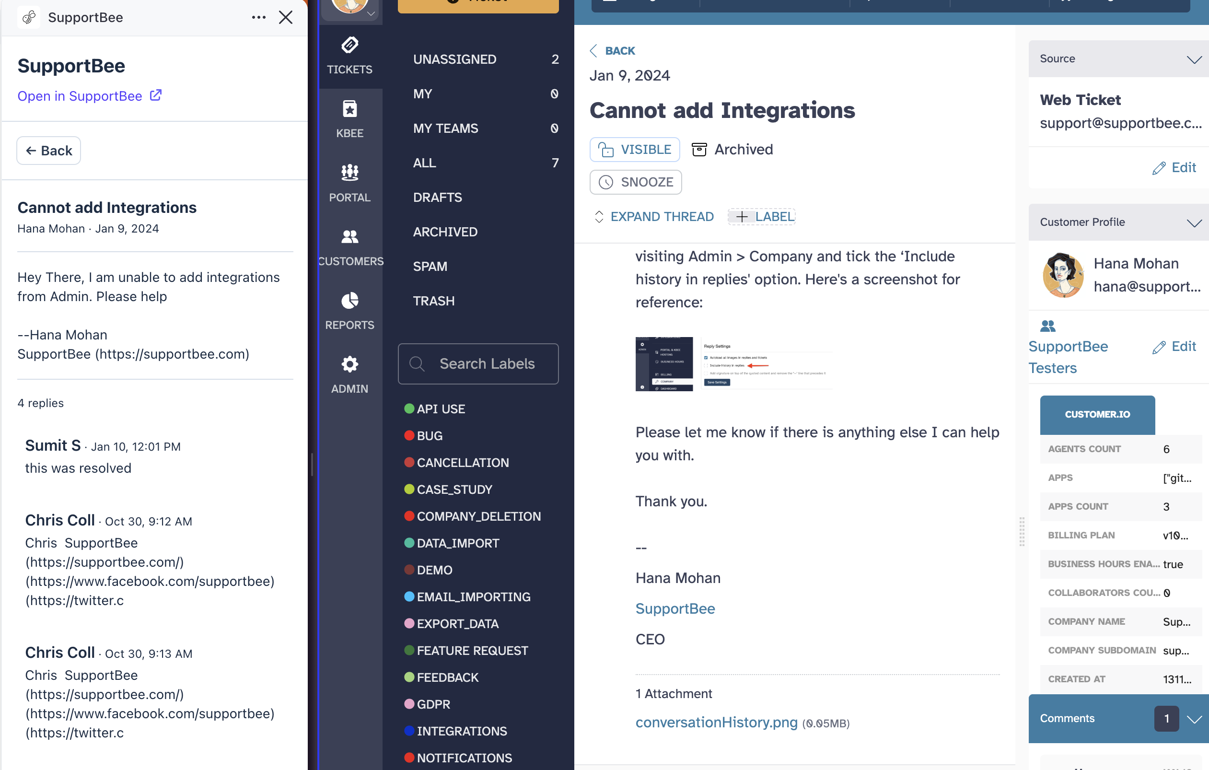
Task: Expand the Comments section chevron
Action: click(1194, 719)
